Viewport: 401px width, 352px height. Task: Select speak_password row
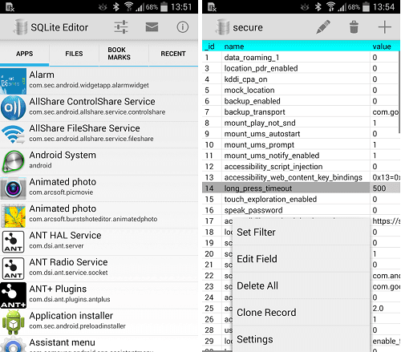pos(301,210)
